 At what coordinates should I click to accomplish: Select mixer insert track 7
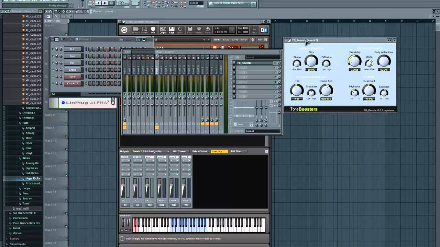tap(157, 70)
